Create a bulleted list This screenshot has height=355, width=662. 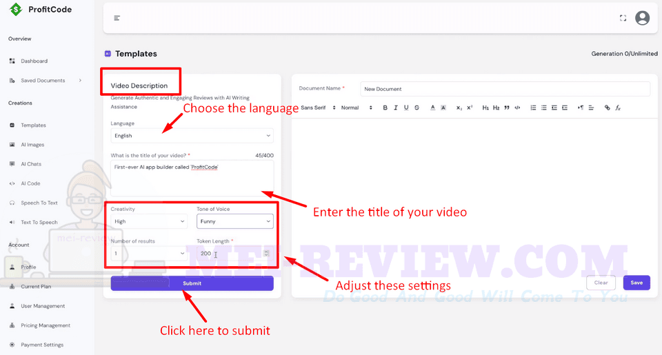(x=544, y=108)
